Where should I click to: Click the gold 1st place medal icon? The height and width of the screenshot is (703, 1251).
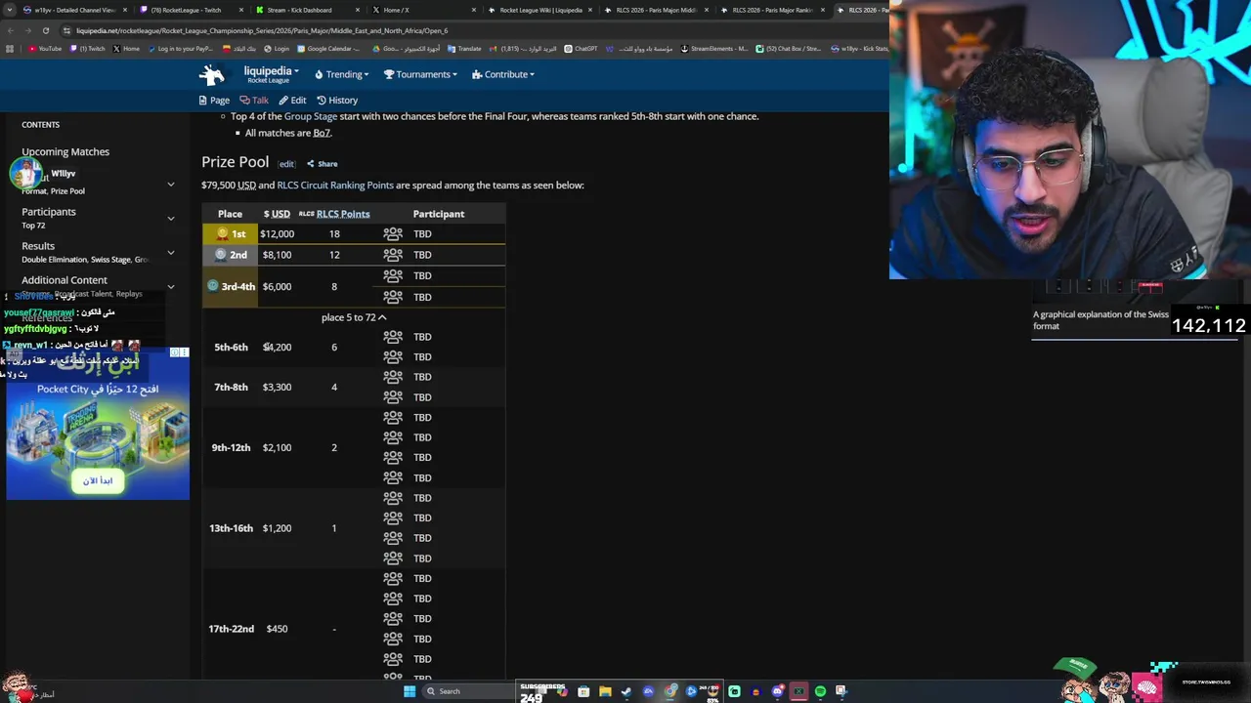click(x=222, y=233)
